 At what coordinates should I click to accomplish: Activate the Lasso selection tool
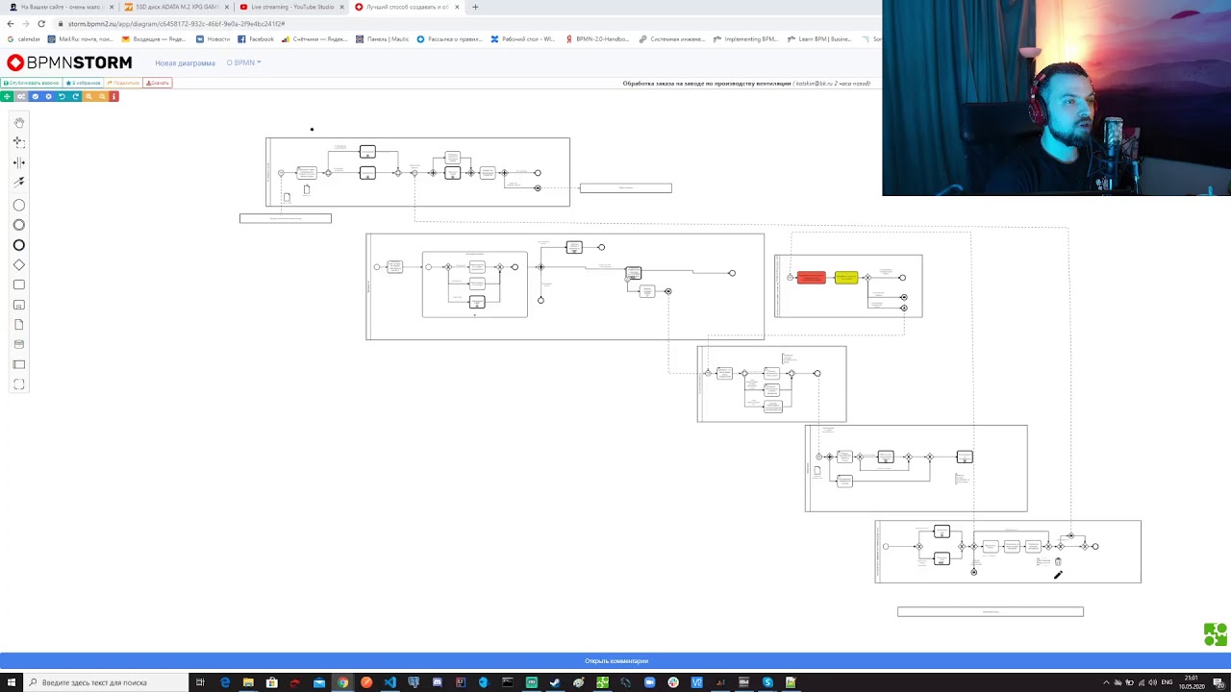click(x=19, y=142)
